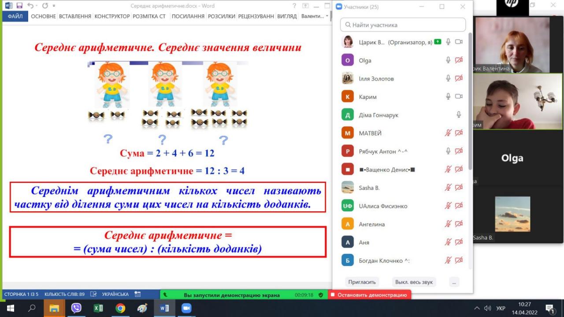Click the participants list vertical scrollbar
Image resolution: width=564 pixels, height=317 pixels.
[x=470, y=101]
